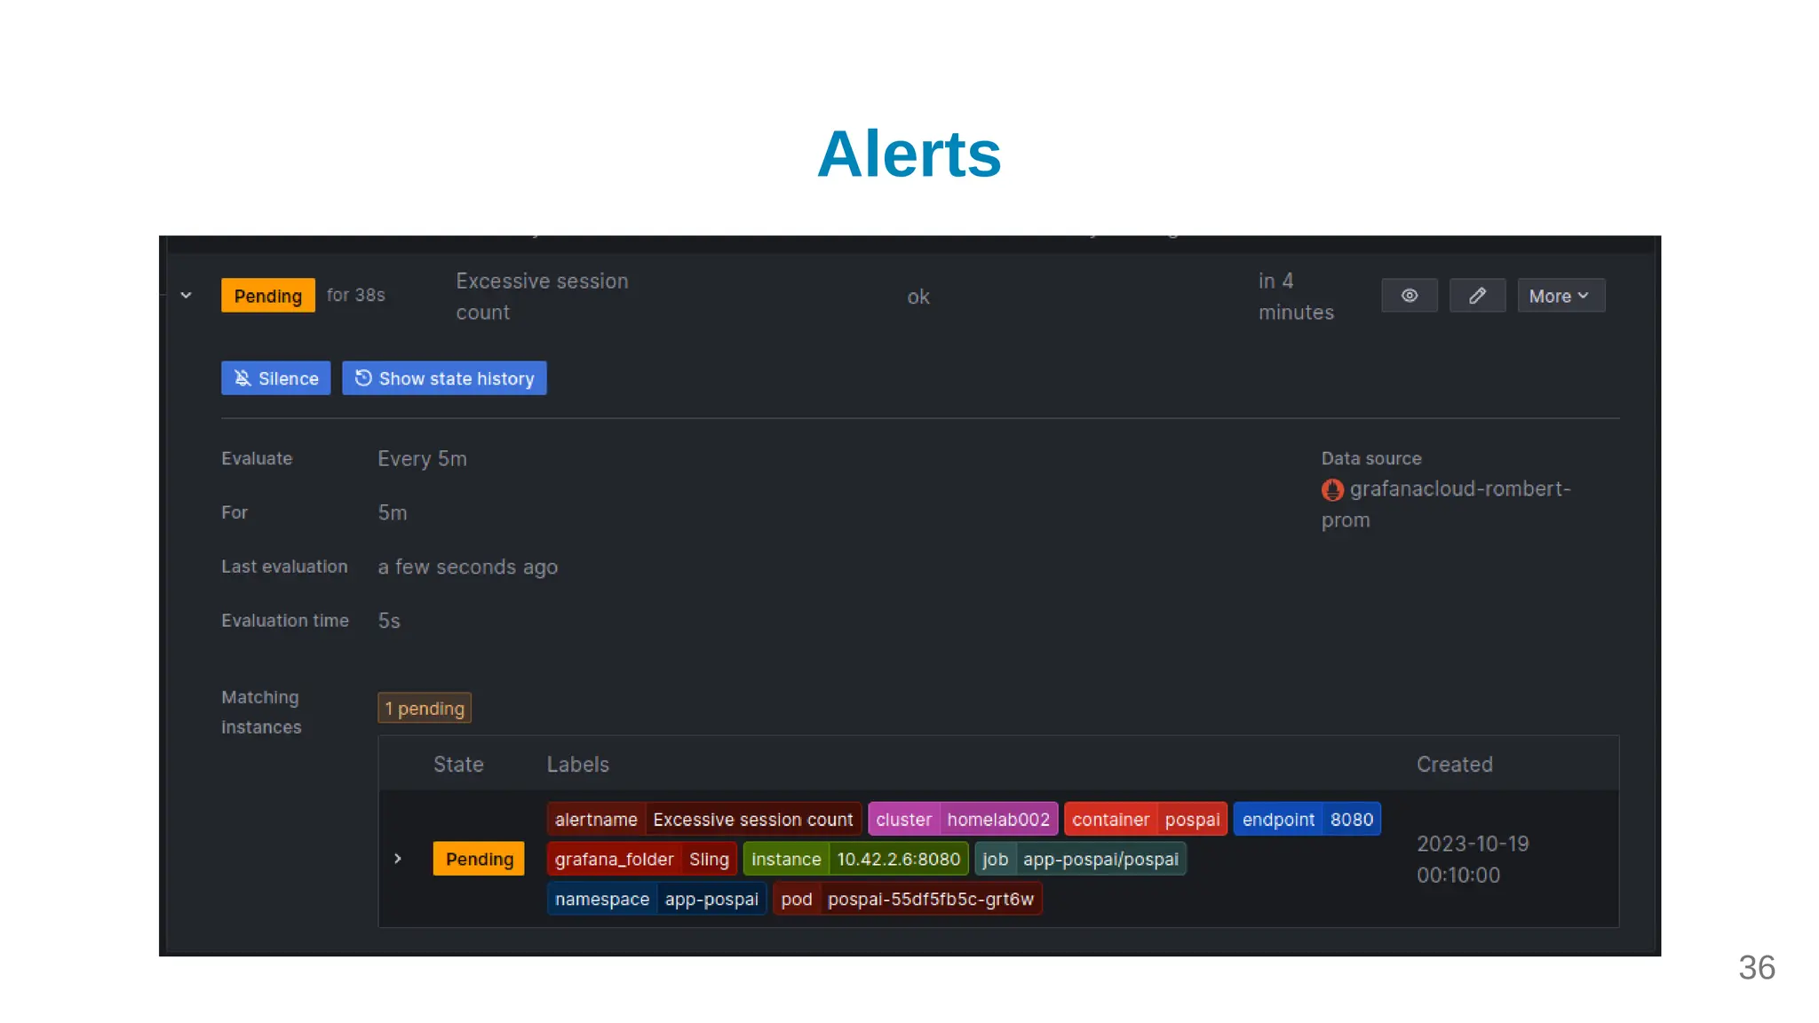Click the edit rule pencil icon

(x=1477, y=296)
